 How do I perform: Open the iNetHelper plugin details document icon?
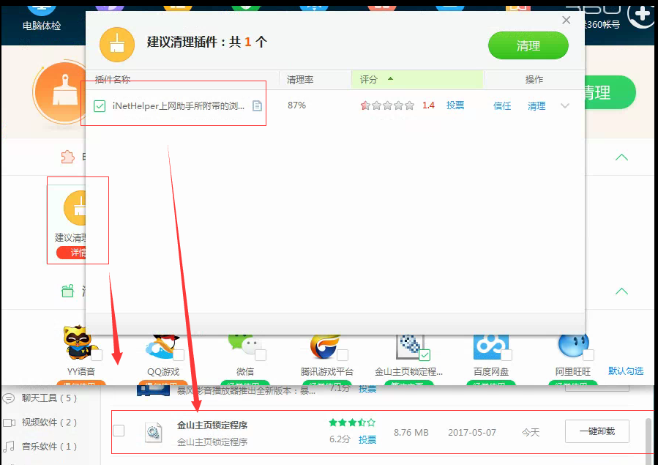coord(257,105)
